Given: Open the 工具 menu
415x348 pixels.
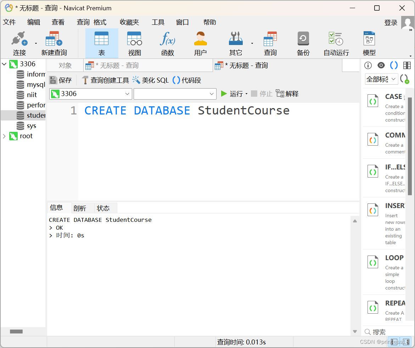Looking at the screenshot, I should coord(158,22).
